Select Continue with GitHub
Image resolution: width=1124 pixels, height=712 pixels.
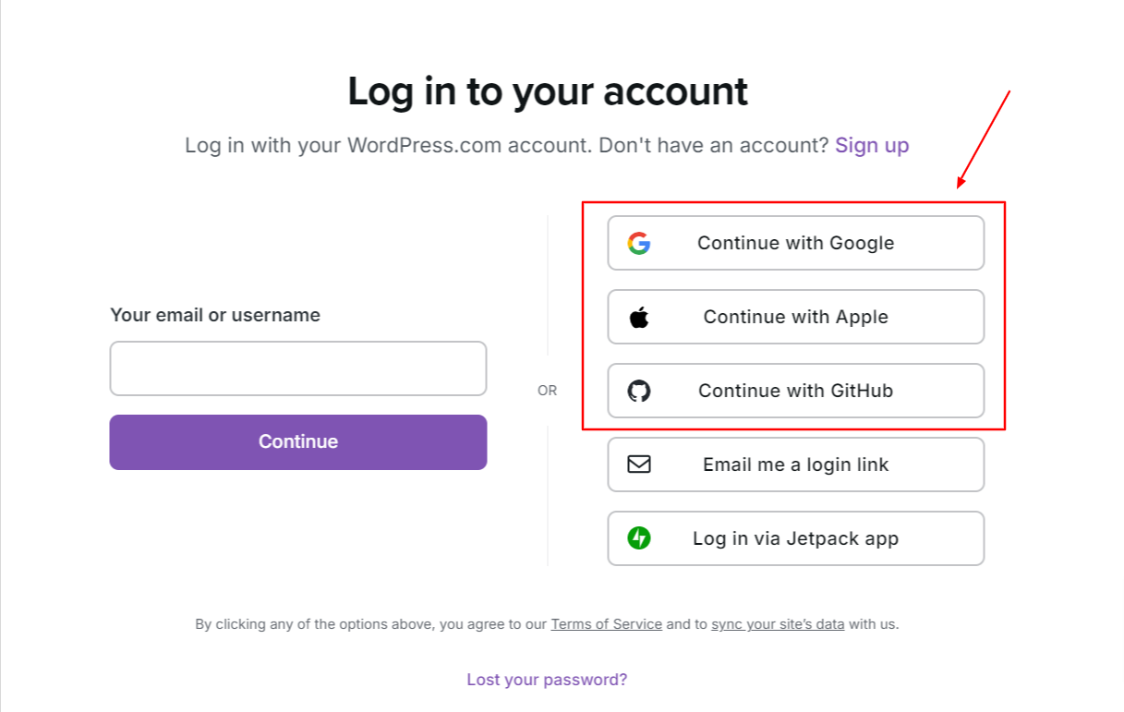795,391
